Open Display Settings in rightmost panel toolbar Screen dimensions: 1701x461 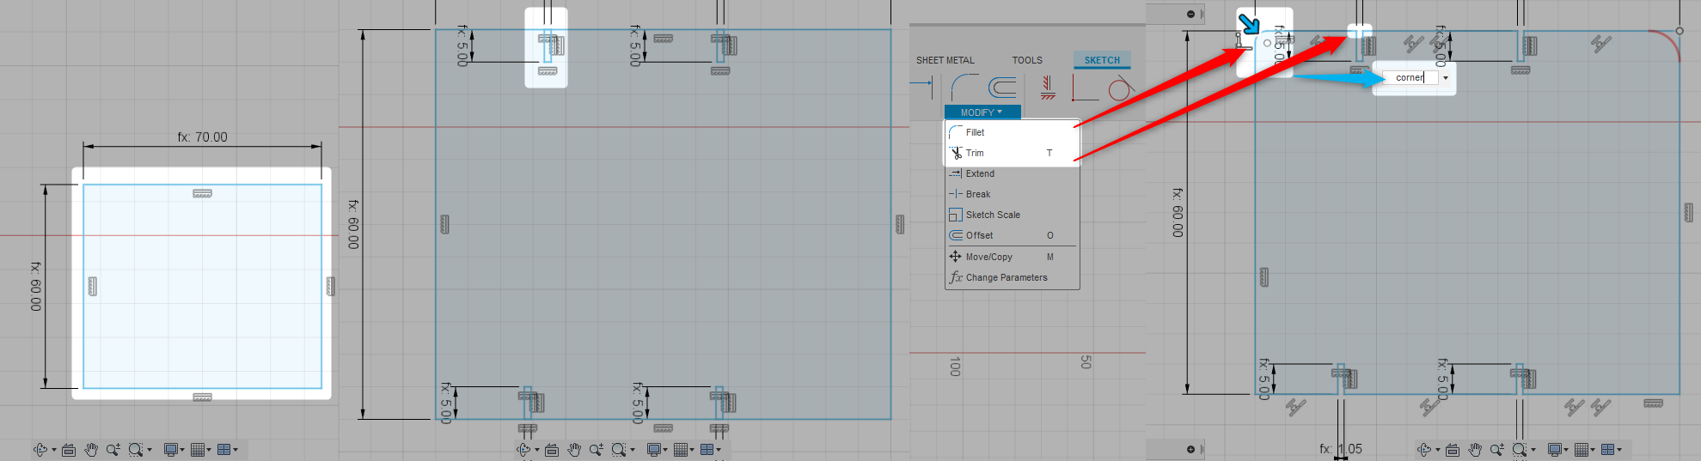1555,449
